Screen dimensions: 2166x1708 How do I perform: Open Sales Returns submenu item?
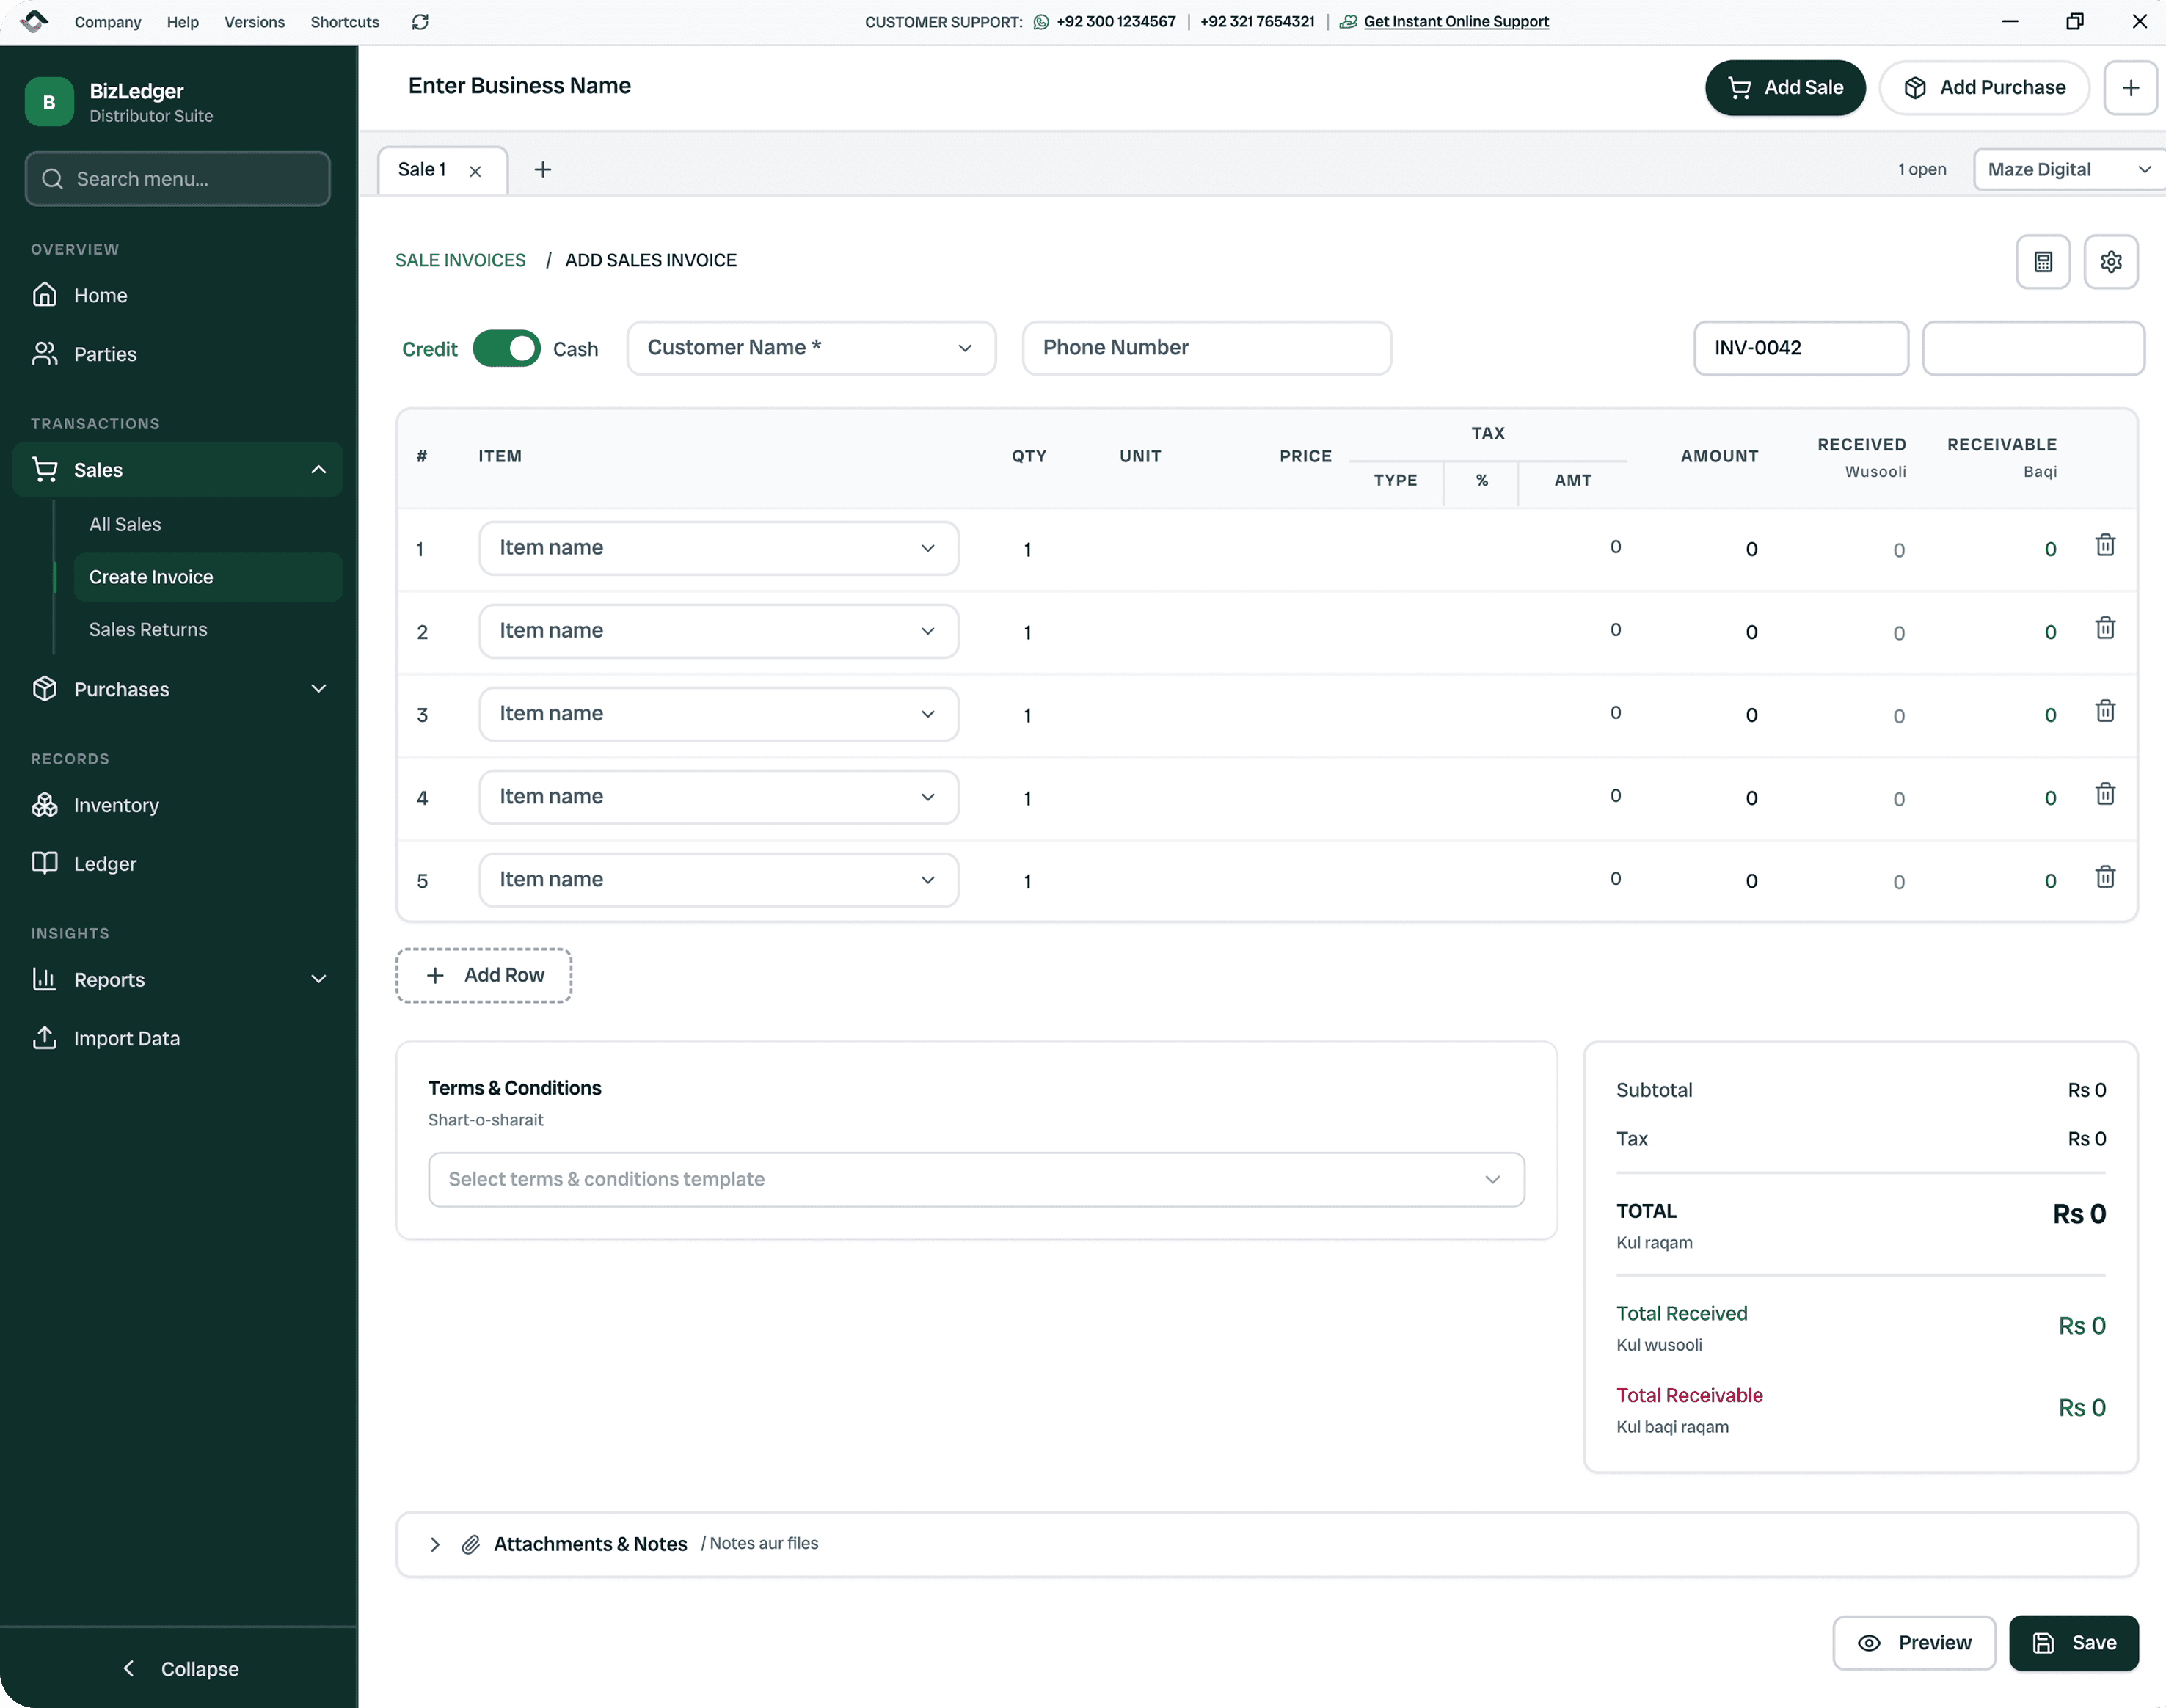208,630
